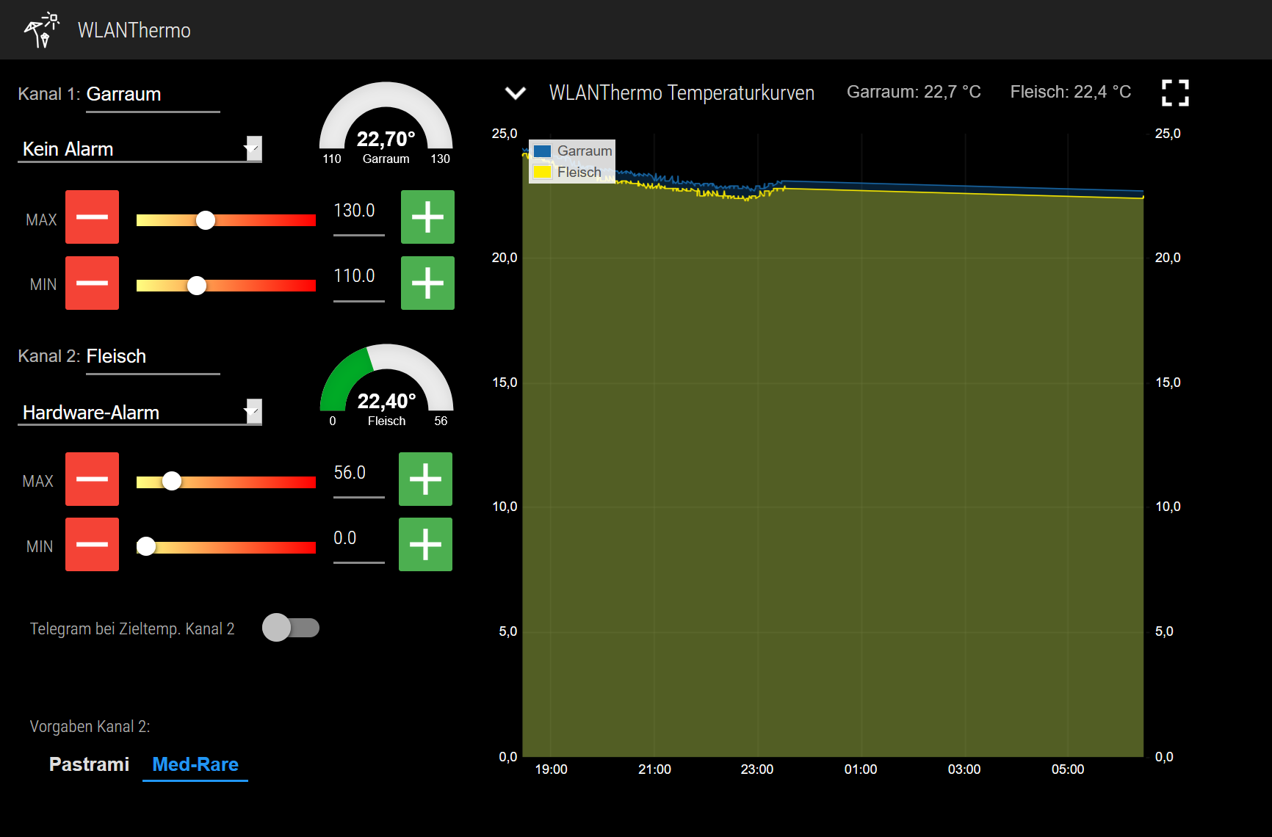This screenshot has width=1272, height=837.
Task: Increase Fleisch MIN with the plus button
Action: [x=425, y=544]
